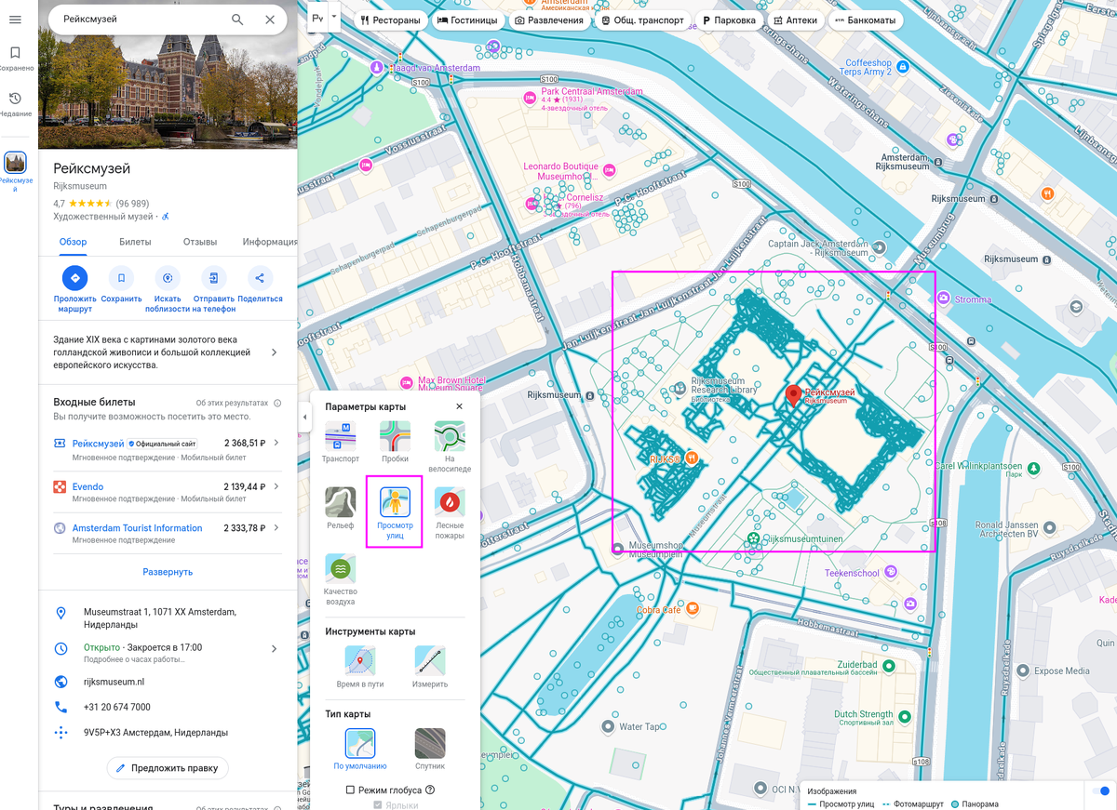This screenshot has height=810, width=1117.
Task: Click Развернуть to show more tickets
Action: coord(168,572)
